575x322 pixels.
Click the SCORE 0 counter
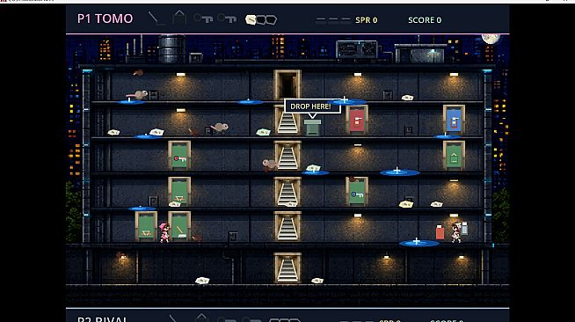pos(425,20)
